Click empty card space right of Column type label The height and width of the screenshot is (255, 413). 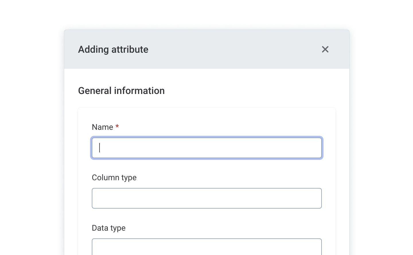[229, 178]
